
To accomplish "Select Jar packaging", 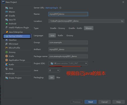I will click(x=51, y=78).
